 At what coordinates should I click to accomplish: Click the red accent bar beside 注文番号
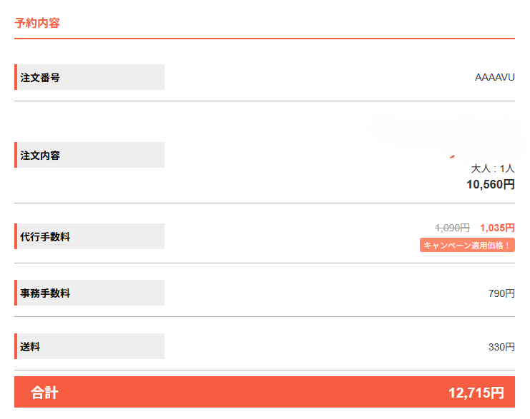16,77
